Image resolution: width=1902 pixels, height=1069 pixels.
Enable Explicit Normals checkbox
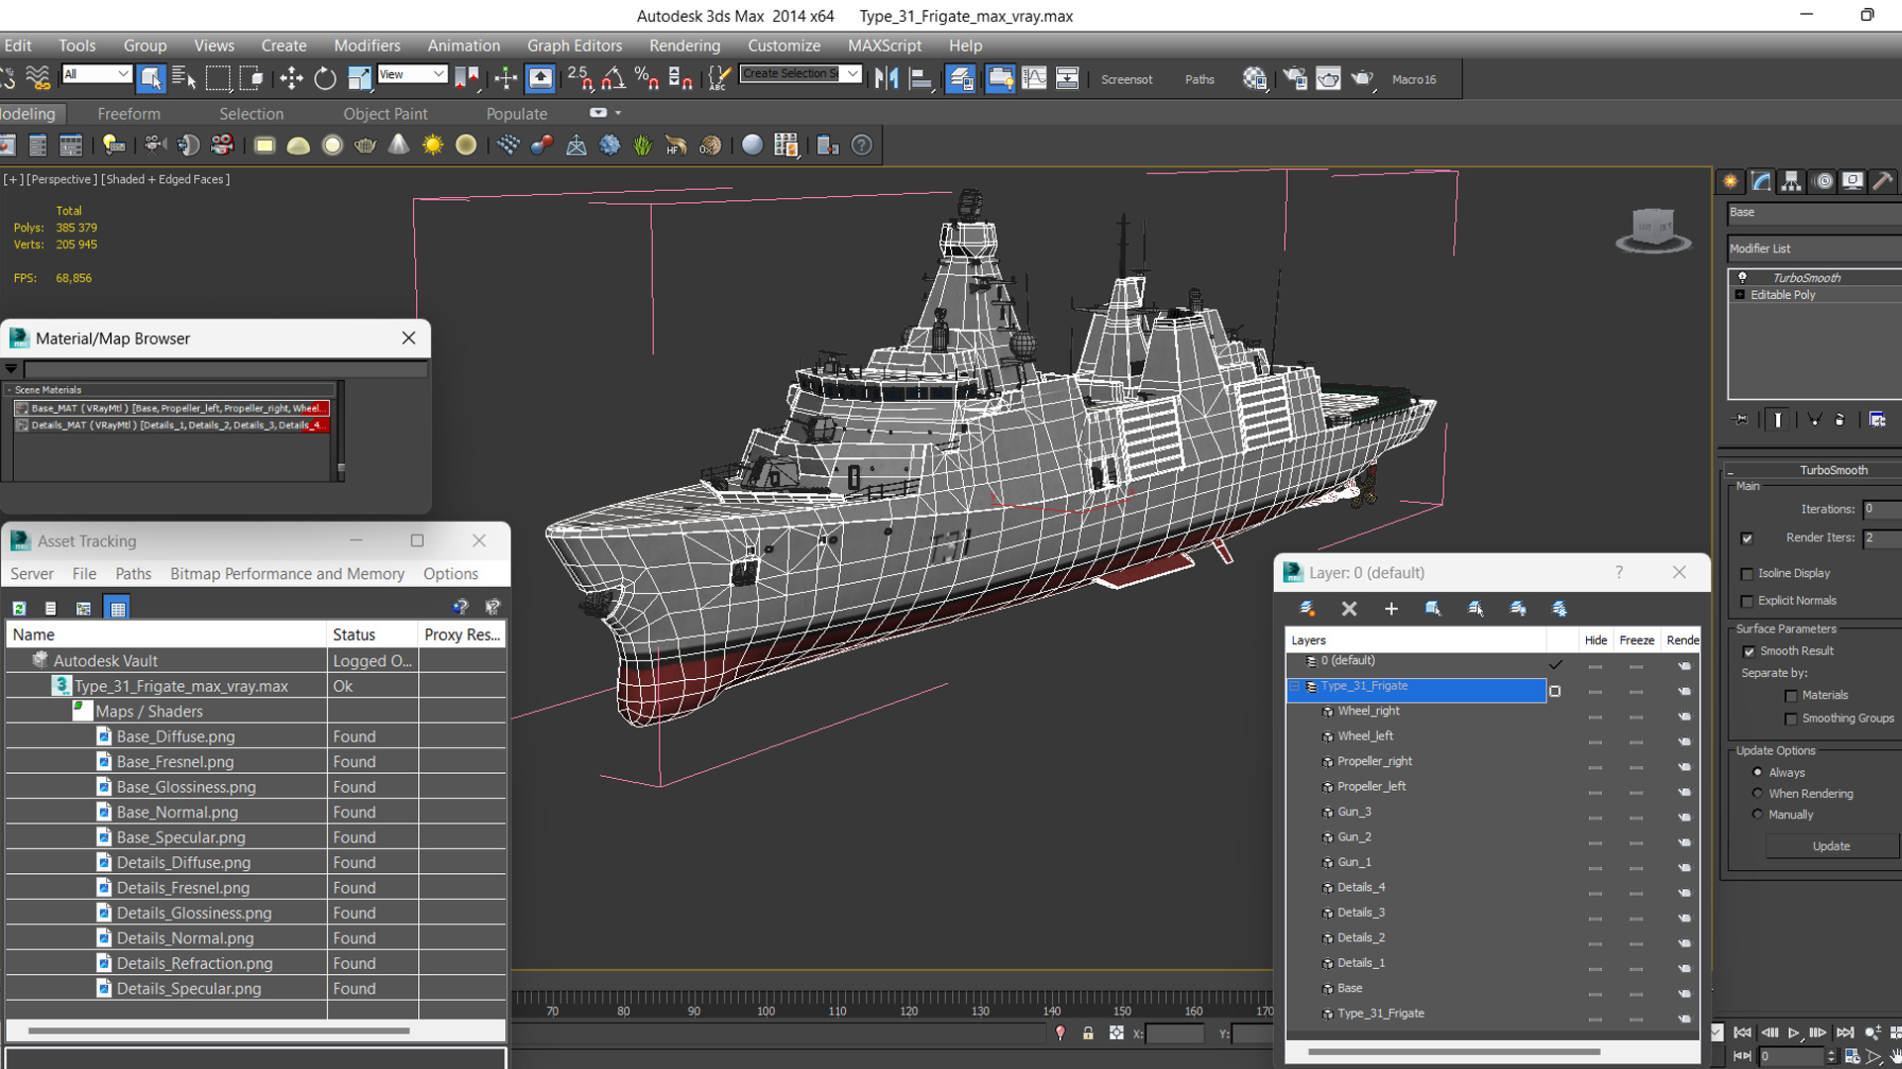pos(1747,602)
